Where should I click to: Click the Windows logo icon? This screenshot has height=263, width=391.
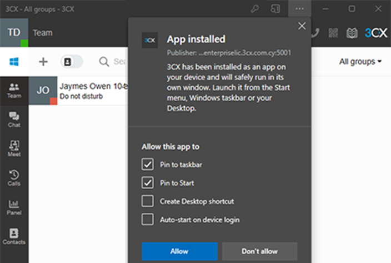click(14, 62)
